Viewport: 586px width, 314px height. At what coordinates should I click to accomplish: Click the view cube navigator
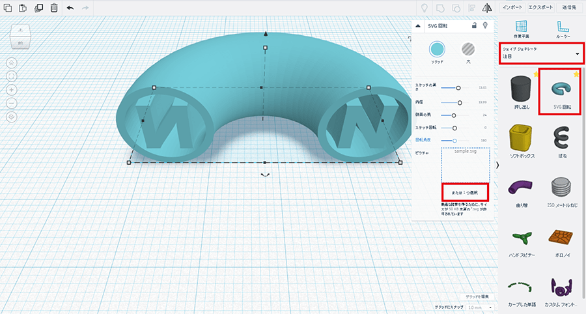click(20, 36)
